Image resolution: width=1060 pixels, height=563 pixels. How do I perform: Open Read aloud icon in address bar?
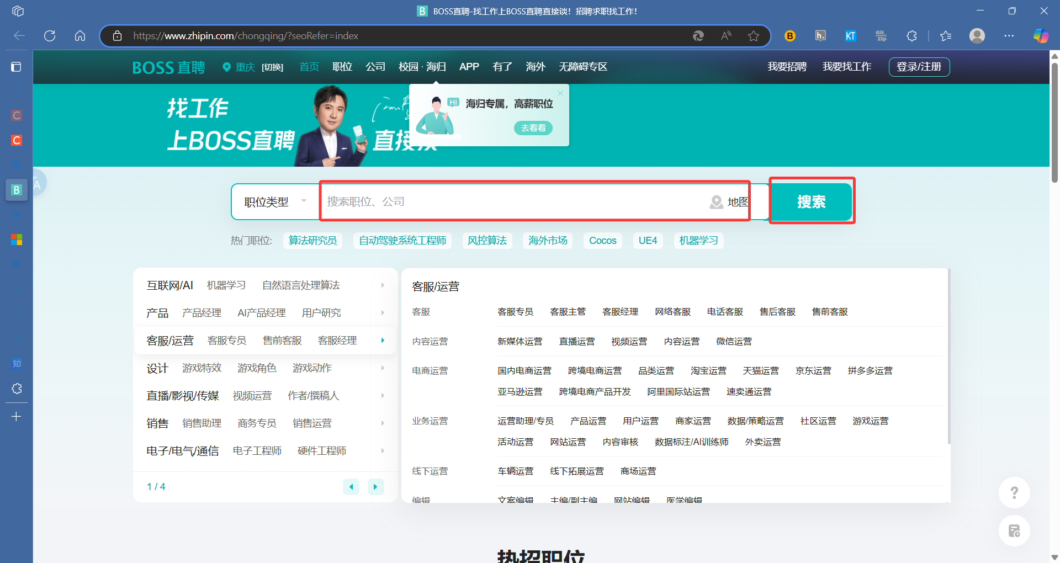tap(726, 36)
